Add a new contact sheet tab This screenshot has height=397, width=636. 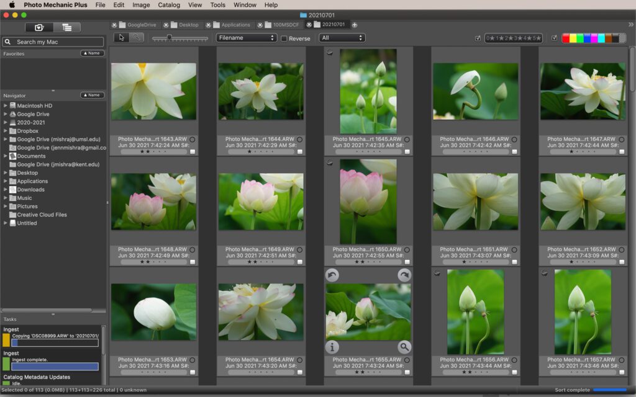coord(355,25)
